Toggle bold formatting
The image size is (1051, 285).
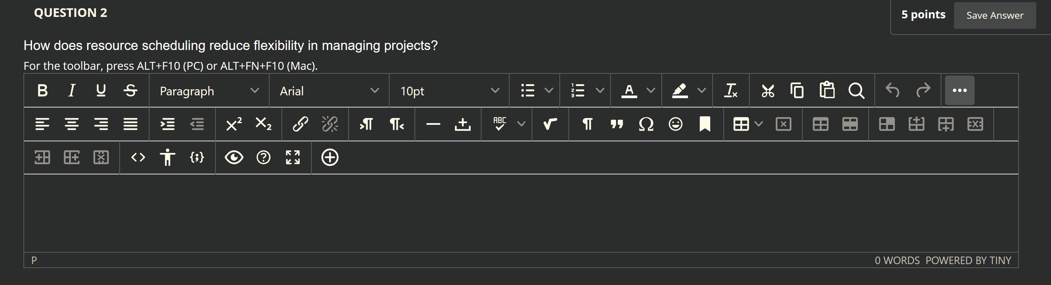(43, 90)
